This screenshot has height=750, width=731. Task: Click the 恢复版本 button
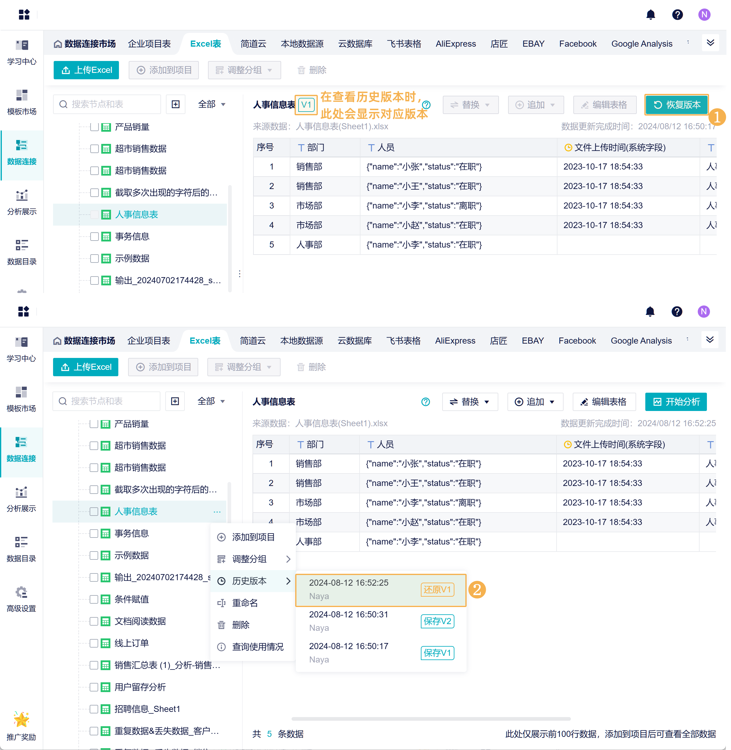point(677,105)
